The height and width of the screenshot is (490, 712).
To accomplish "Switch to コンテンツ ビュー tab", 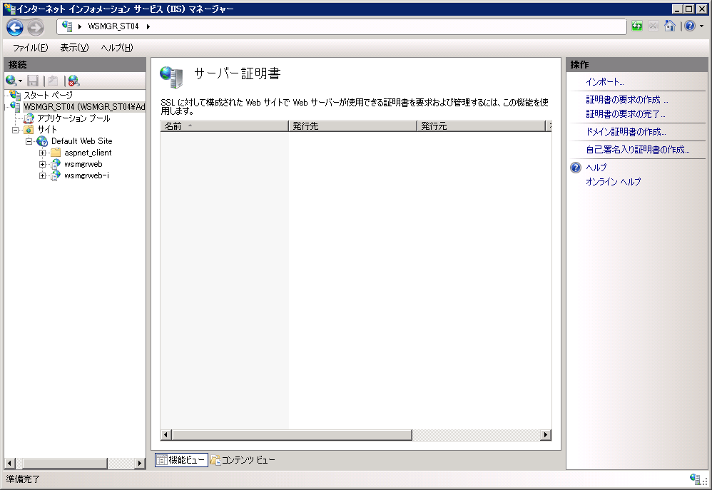I will coord(243,460).
